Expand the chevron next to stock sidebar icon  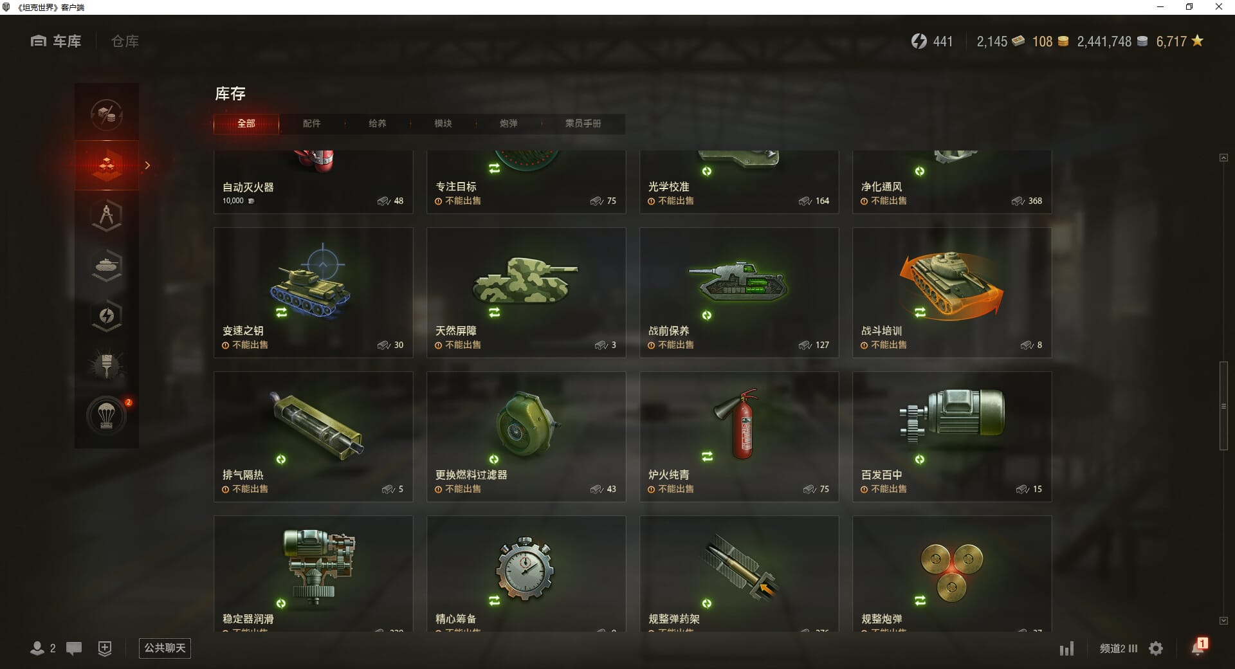[147, 165]
